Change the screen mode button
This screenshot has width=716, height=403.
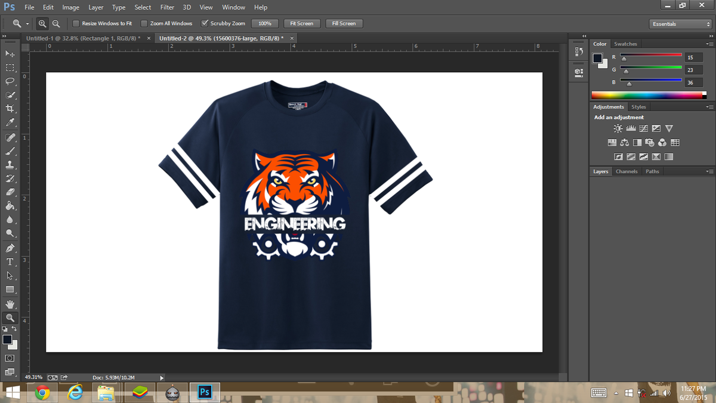(10, 372)
